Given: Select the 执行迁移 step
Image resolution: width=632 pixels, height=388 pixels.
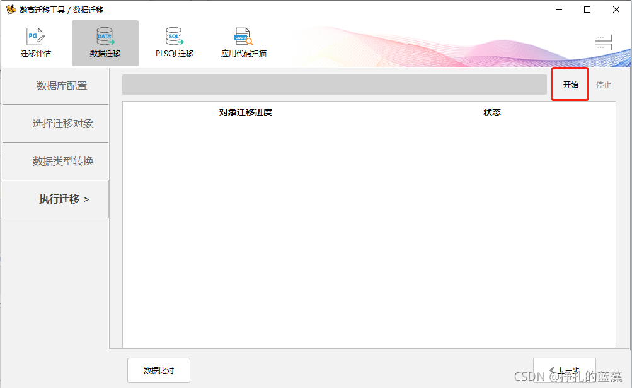Looking at the screenshot, I should tap(55, 199).
